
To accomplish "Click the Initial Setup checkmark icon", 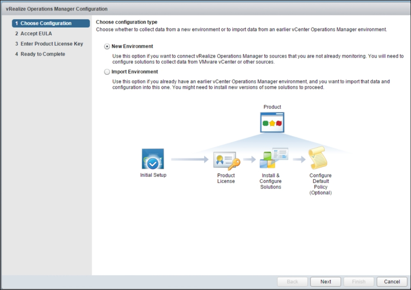I will [153, 159].
